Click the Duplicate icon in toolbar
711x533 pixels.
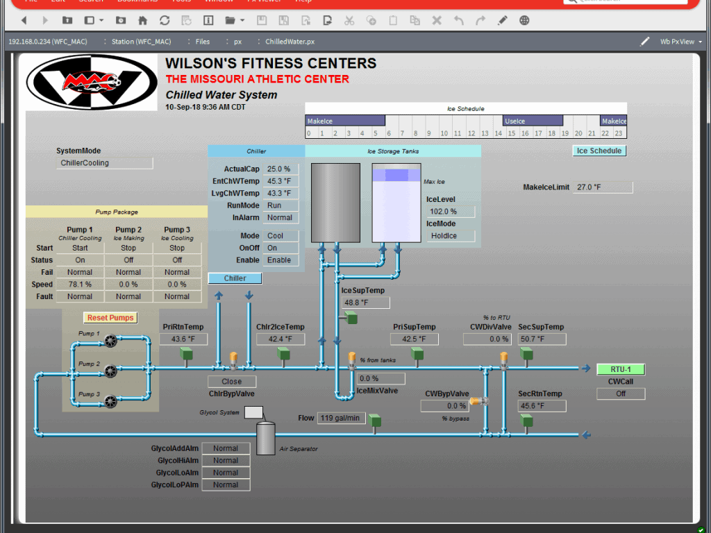[415, 20]
